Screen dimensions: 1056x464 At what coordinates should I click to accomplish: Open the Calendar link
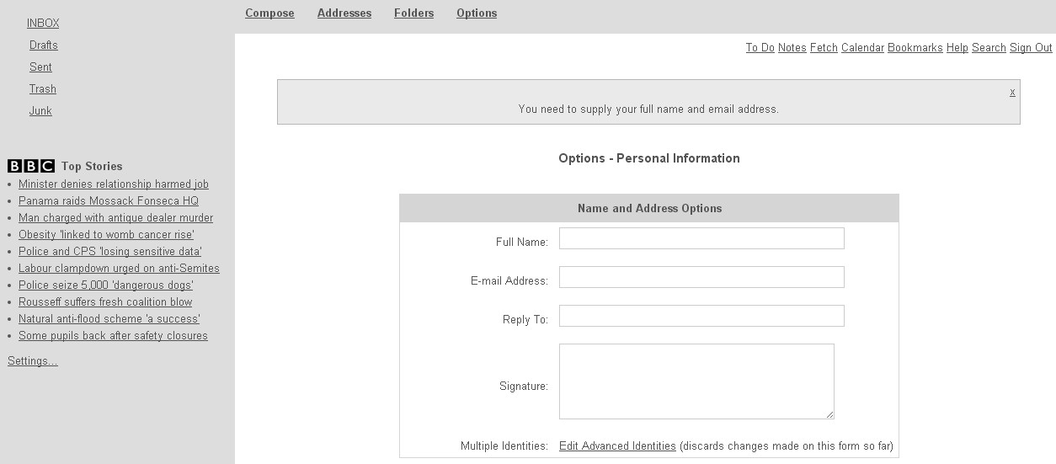click(x=862, y=48)
